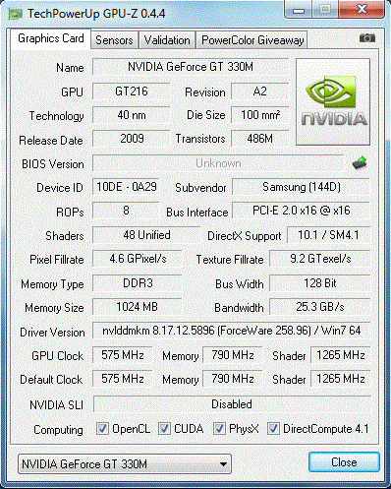
Task: Open the GeForce GT 330M GPU dropdown
Action: [x=125, y=463]
